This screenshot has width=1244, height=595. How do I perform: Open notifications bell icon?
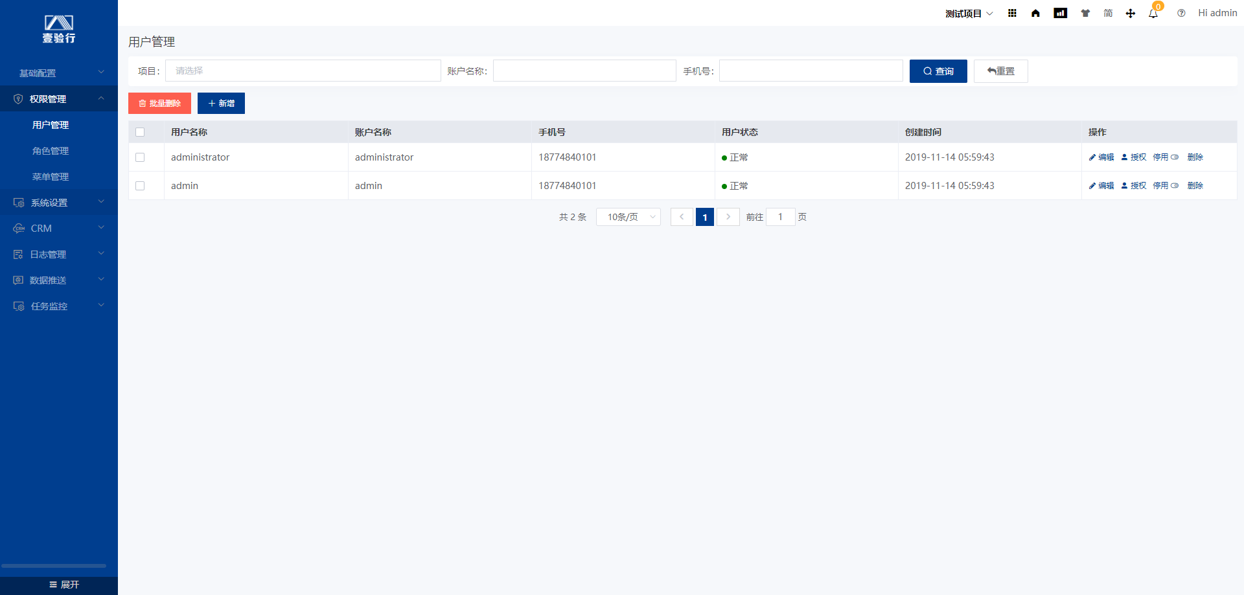tap(1153, 13)
